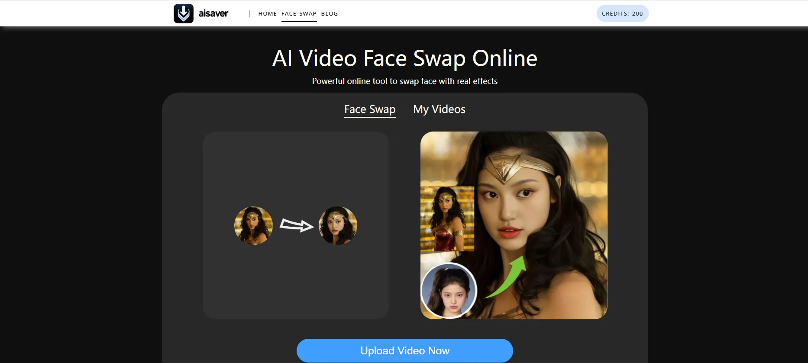Open the FACE SWAP navigation link
This screenshot has width=808, height=363.
(x=299, y=13)
